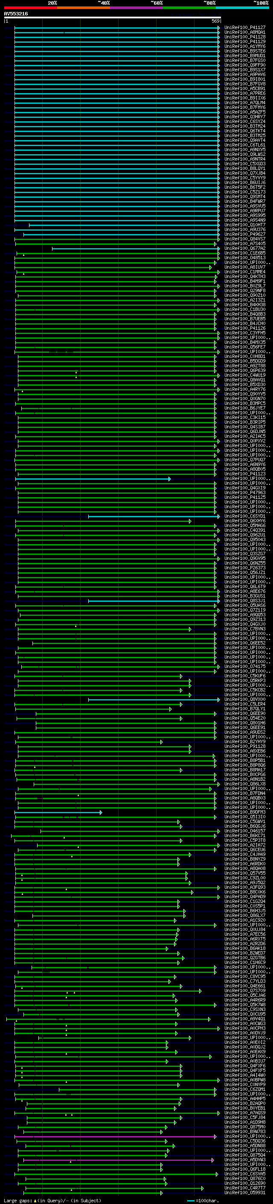The height and width of the screenshot is (1204, 273).
Task: Click the cyan ~100% identity legend segment
Action: click(x=242, y=8)
